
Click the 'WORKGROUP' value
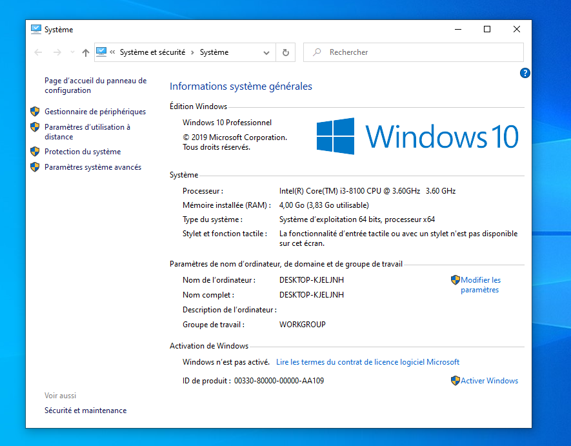[x=302, y=324]
